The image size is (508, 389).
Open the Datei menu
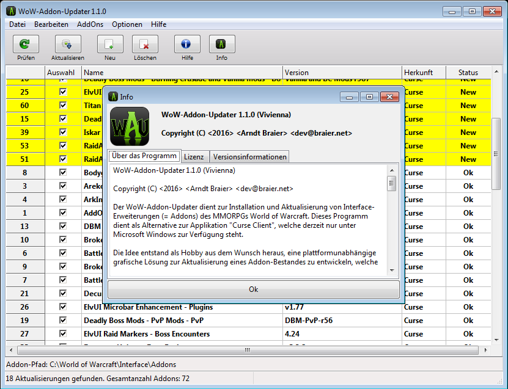pos(17,24)
